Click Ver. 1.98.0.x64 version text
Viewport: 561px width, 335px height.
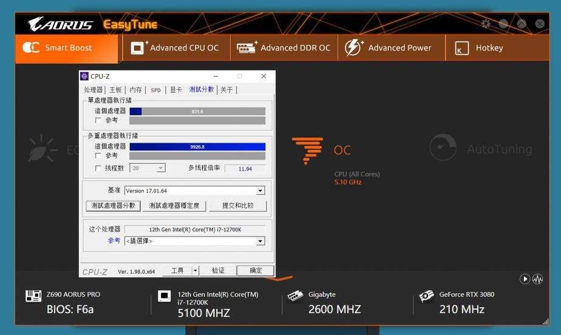137,272
